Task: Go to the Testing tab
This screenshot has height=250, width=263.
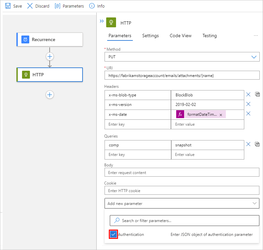Action: (209, 36)
